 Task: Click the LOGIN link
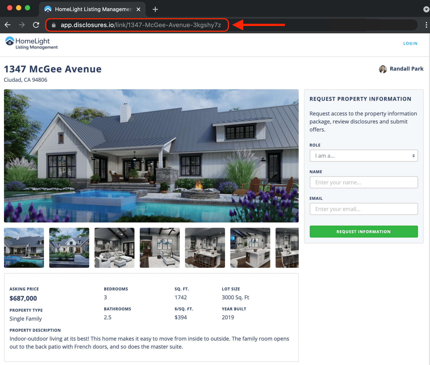[410, 43]
